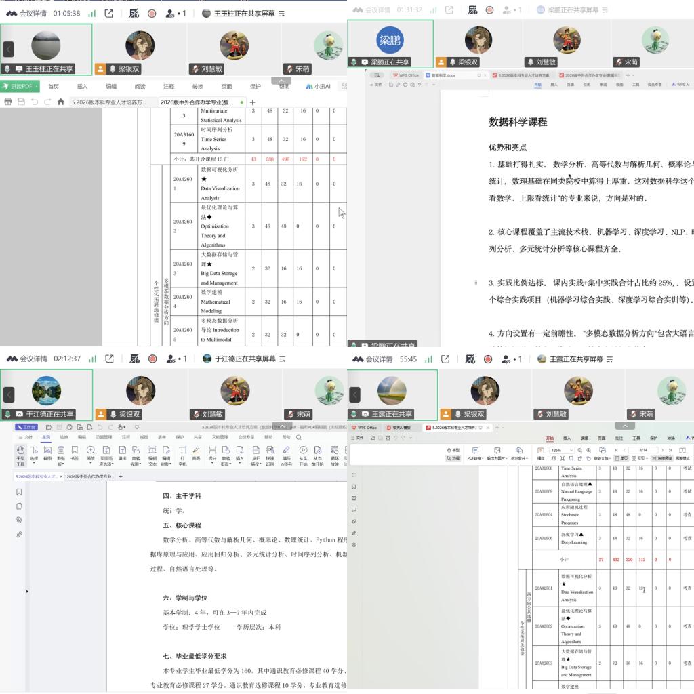Viewport: 694px width, 694px height.
Task: Select the 高亮 highlight pen tool
Action: click(196, 453)
